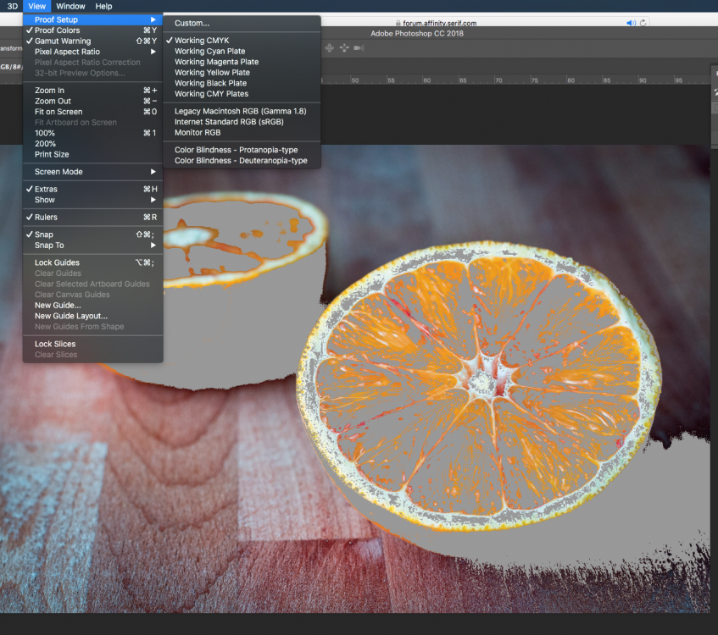Toggle Rulers visibility
The height and width of the screenshot is (635, 718).
click(x=45, y=217)
